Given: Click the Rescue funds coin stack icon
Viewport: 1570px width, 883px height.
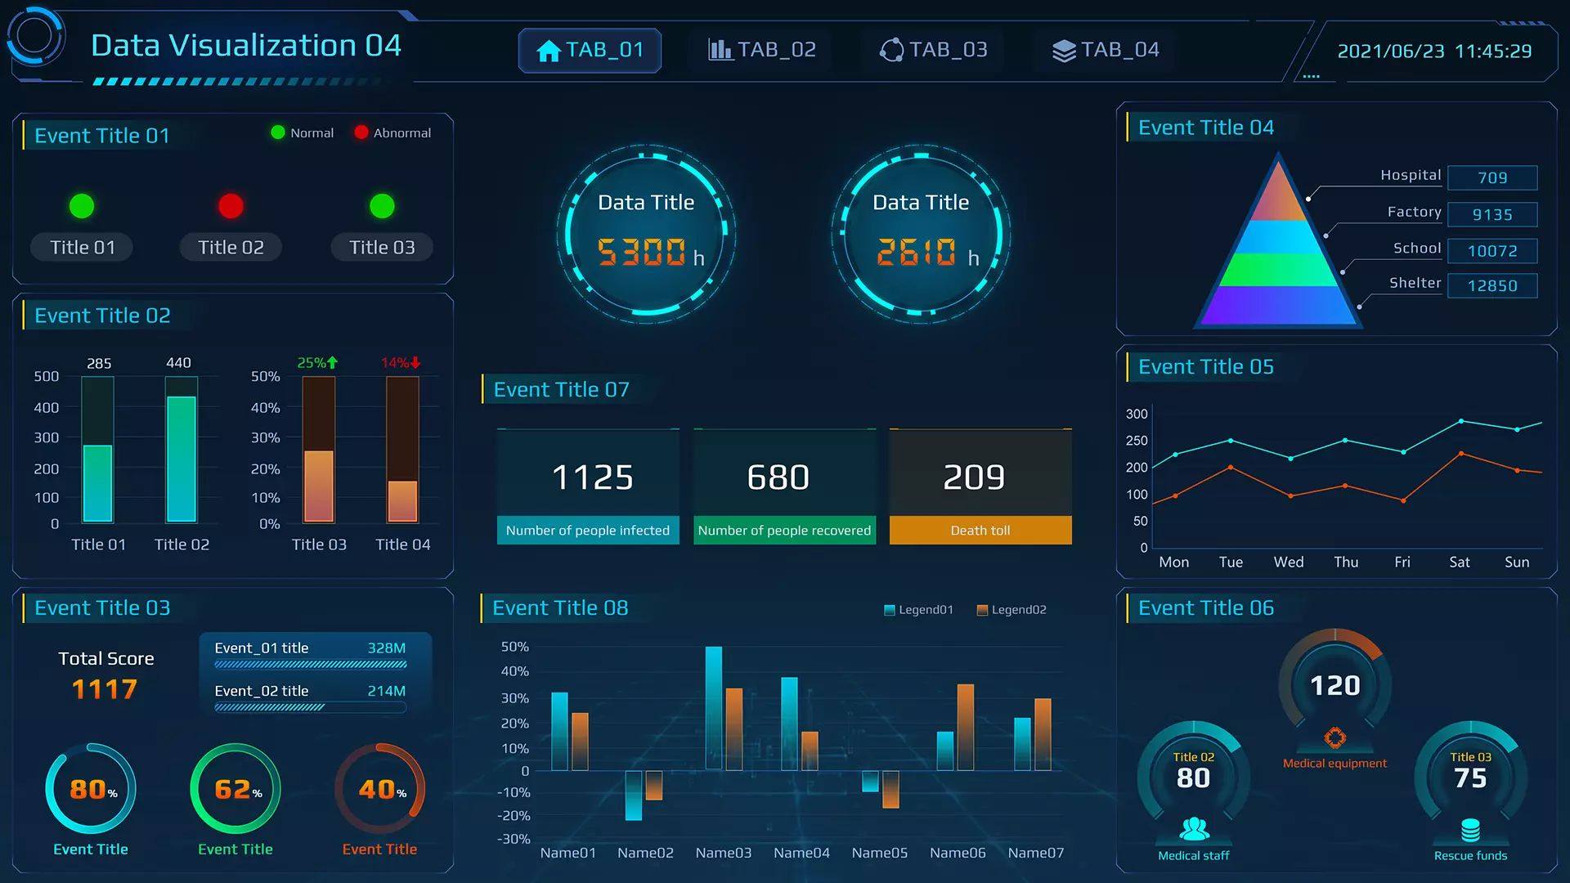Looking at the screenshot, I should coord(1469,828).
